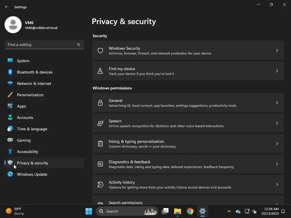Image resolution: width=291 pixels, height=218 pixels.
Task: Click the search magnifier icon in Find a setting
Action: pyautogui.click(x=79, y=45)
